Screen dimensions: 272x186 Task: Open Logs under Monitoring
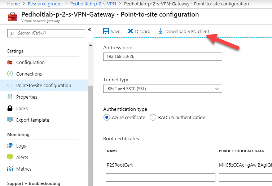21,146
